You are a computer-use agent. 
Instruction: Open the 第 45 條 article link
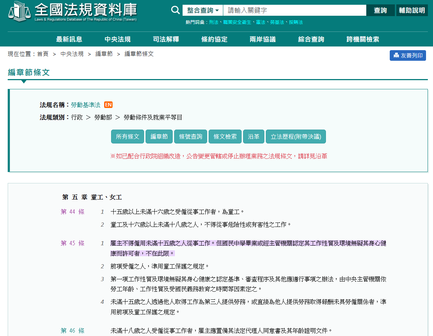pyautogui.click(x=73, y=243)
